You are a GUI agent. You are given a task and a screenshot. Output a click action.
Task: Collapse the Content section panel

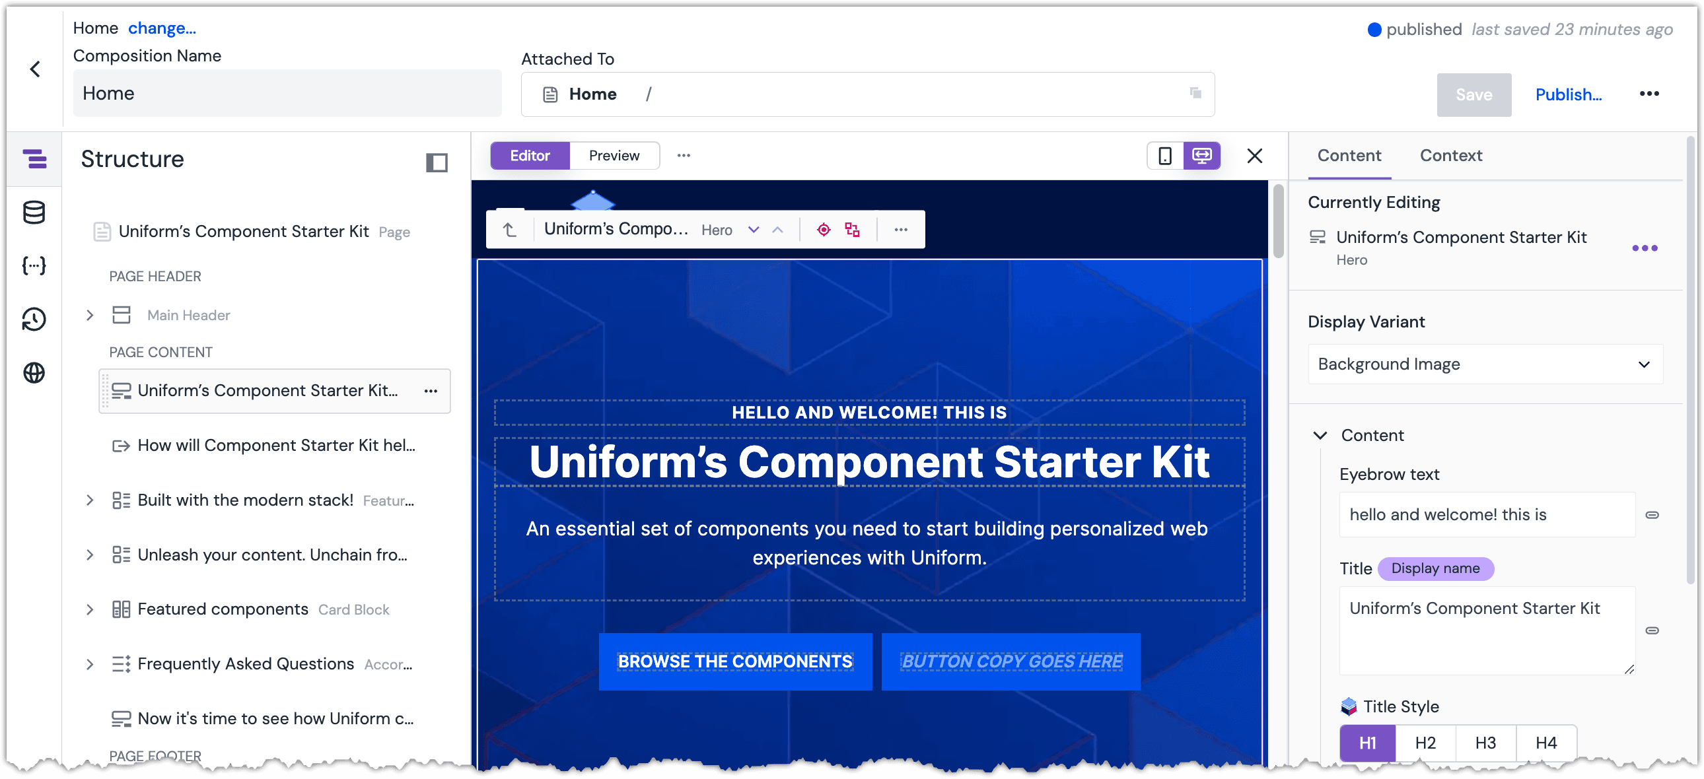tap(1322, 434)
